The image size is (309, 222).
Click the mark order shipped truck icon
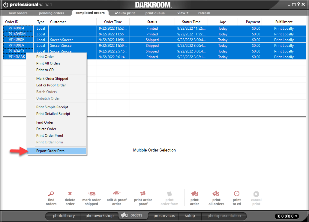(x=91, y=193)
